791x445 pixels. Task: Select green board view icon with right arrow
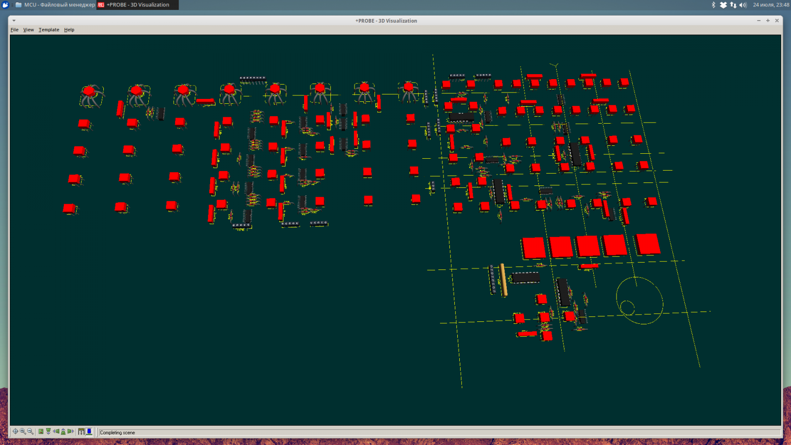(x=71, y=432)
